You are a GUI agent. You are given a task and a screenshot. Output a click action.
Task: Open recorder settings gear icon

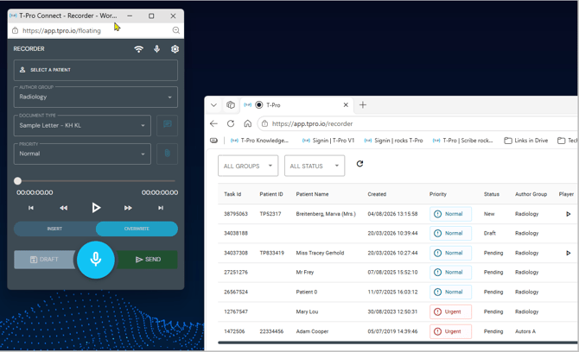coord(175,49)
